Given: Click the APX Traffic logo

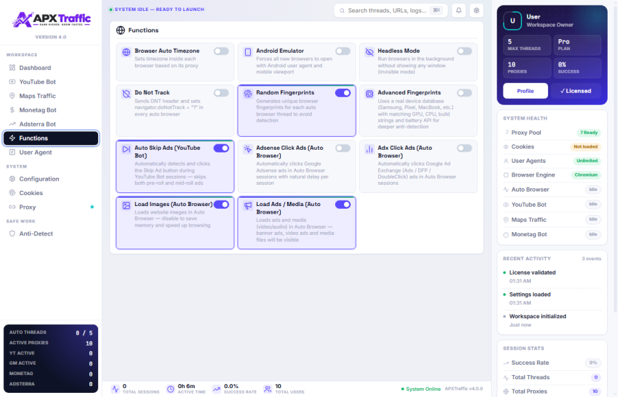Looking at the screenshot, I should 51,19.
